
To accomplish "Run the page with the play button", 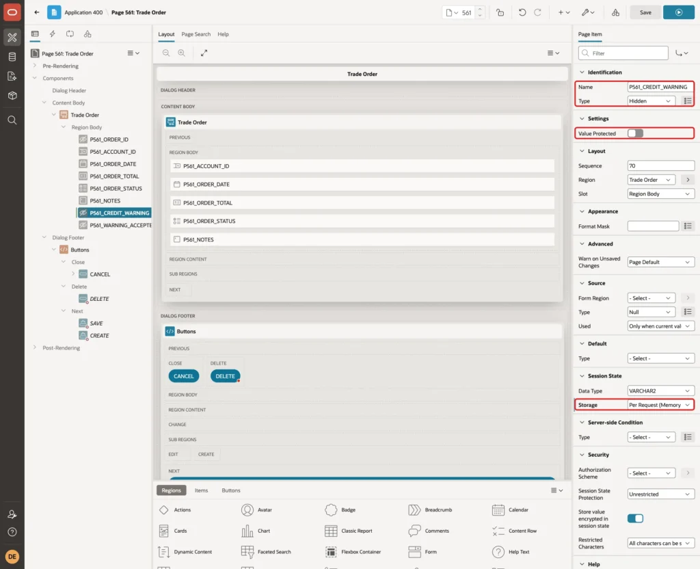I will click(679, 12).
